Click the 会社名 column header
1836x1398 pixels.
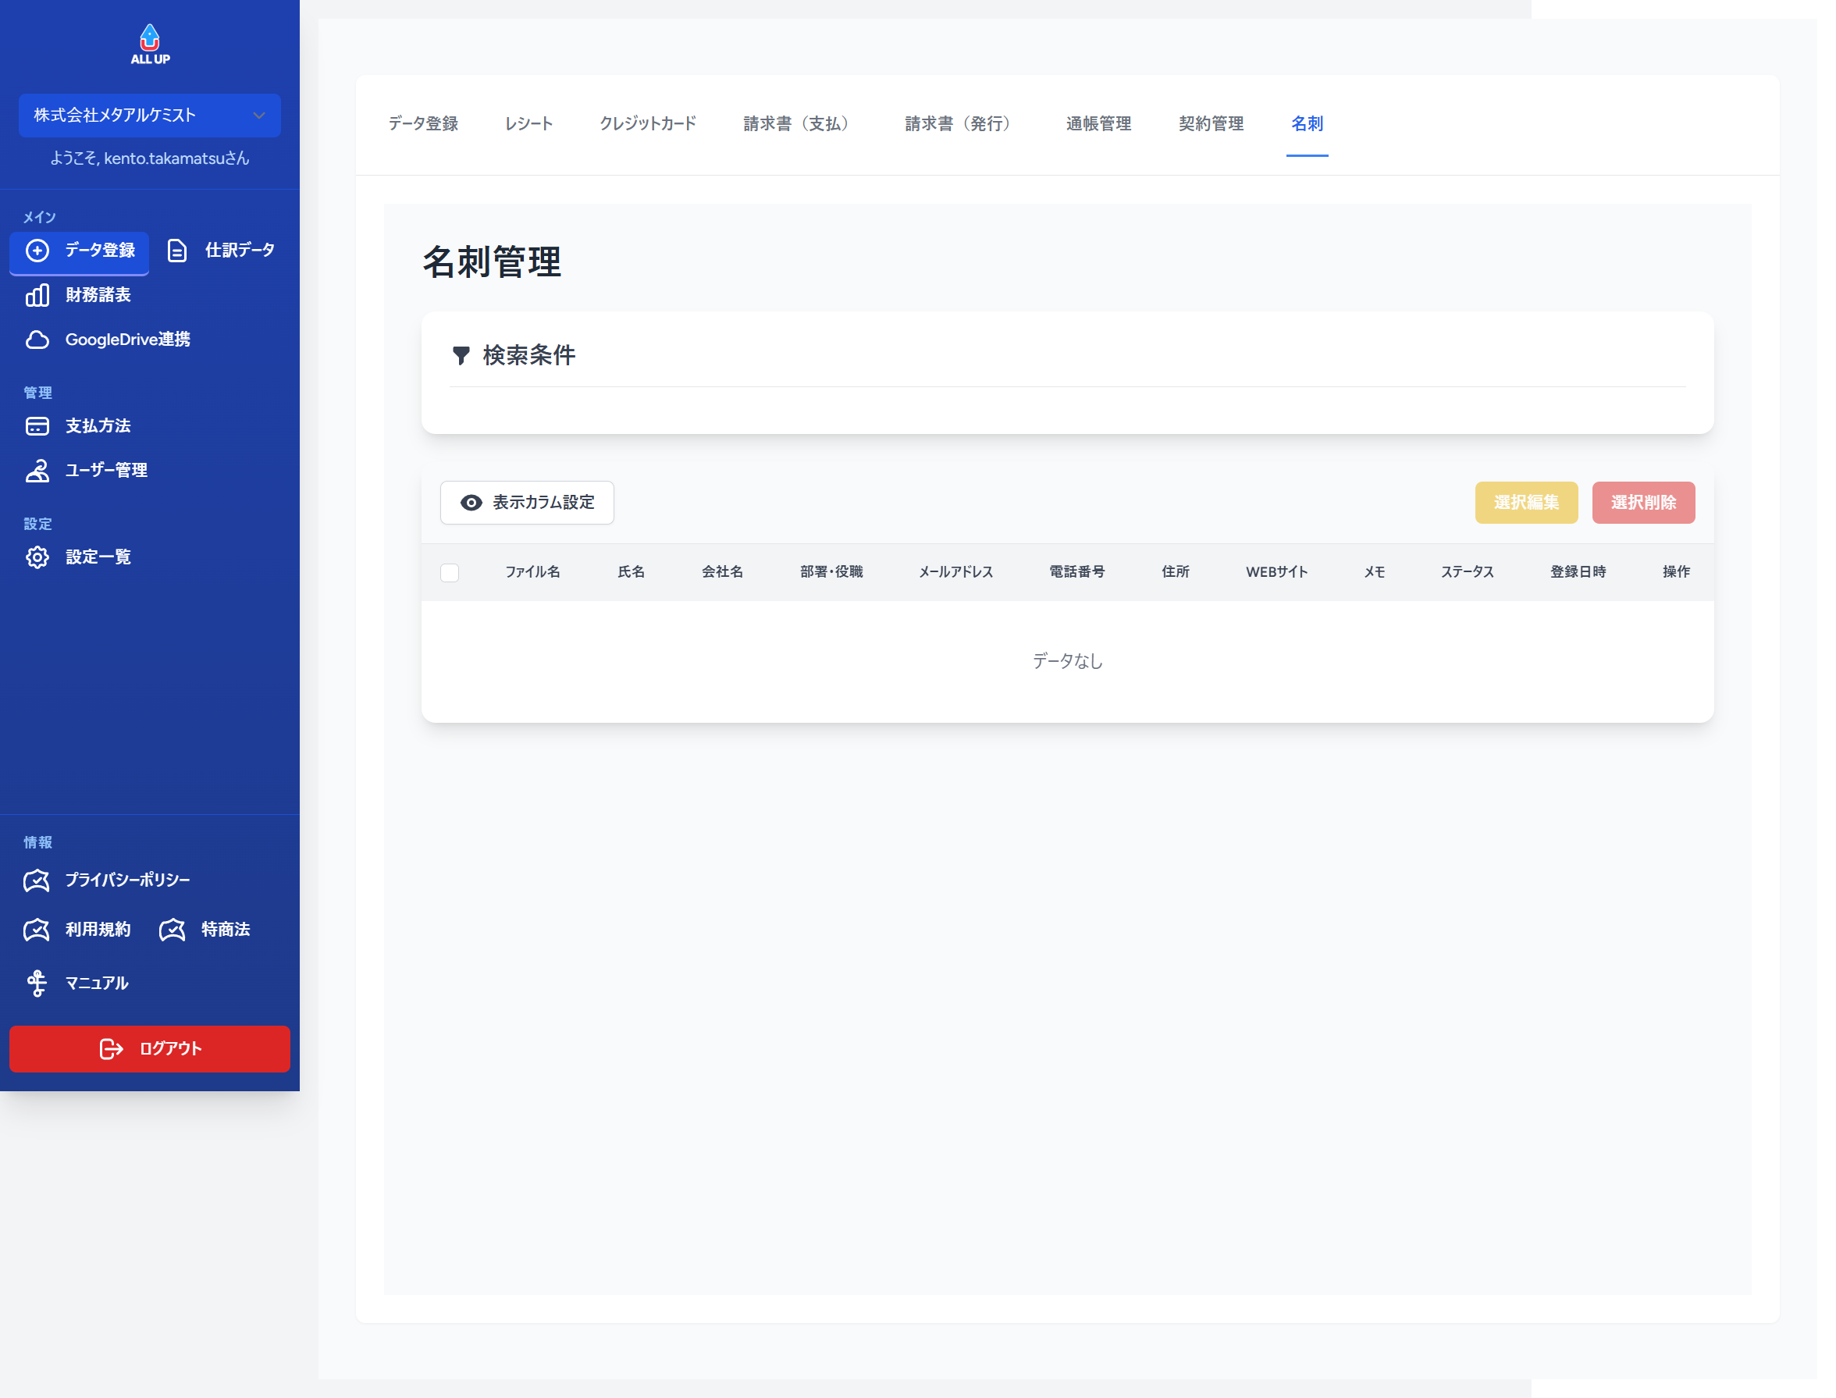pos(721,571)
